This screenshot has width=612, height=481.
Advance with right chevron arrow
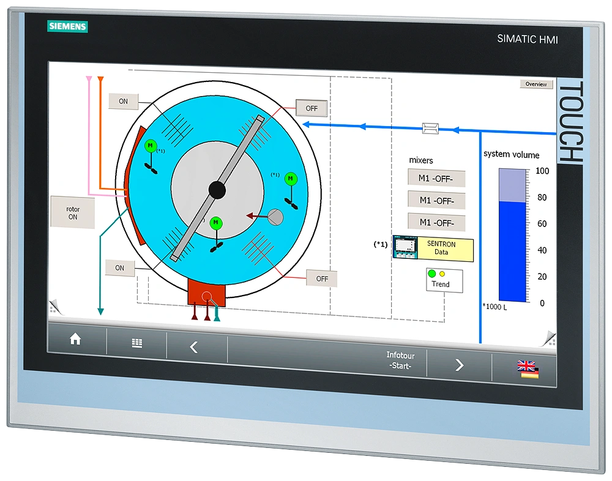459,365
